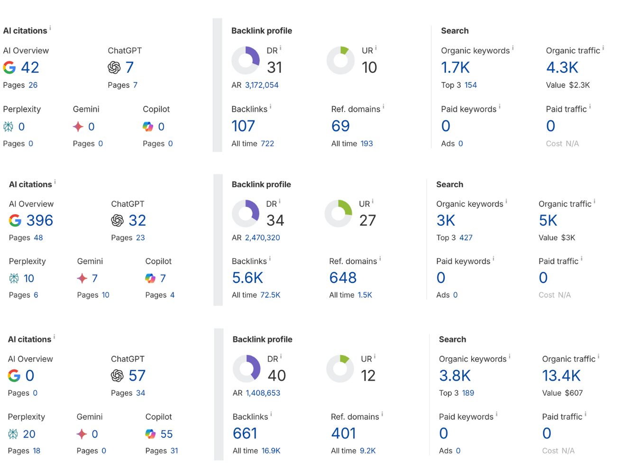Click the Google icon beside AI Overview 42

(x=9, y=68)
